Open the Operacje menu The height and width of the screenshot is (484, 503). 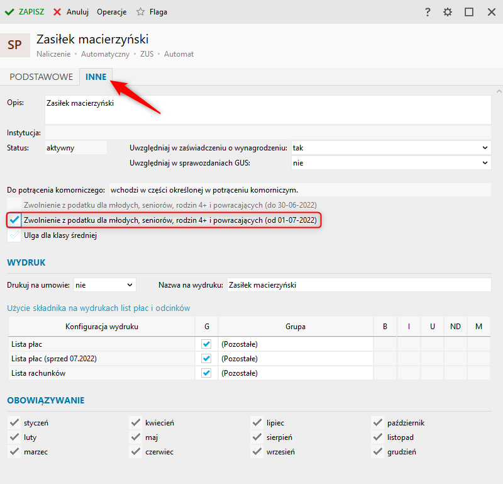coord(112,12)
